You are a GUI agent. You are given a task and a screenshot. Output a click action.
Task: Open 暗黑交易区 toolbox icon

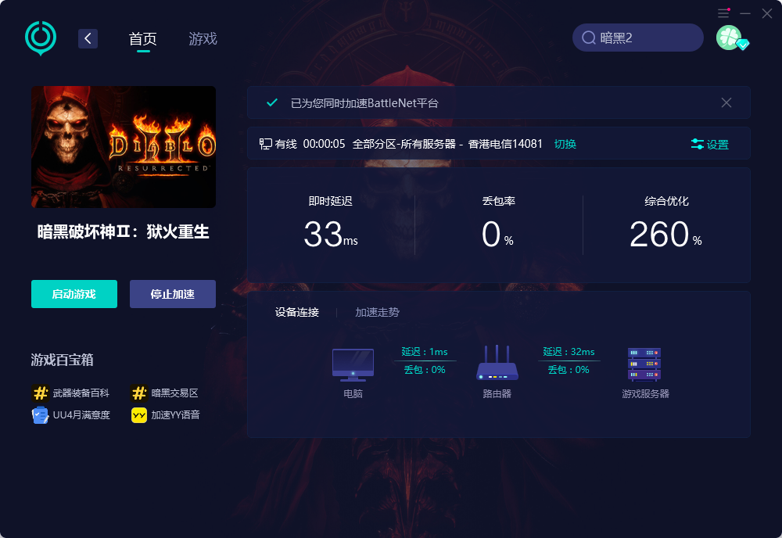pos(139,393)
